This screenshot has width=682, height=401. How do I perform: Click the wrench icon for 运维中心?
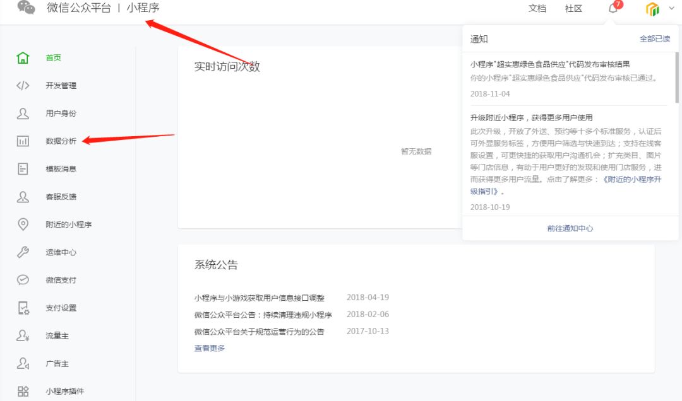tap(23, 252)
